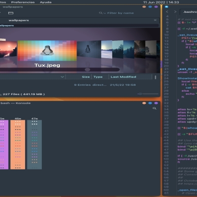Click line number 22 in the editor
The height and width of the screenshot is (197, 197).
(166, 72)
